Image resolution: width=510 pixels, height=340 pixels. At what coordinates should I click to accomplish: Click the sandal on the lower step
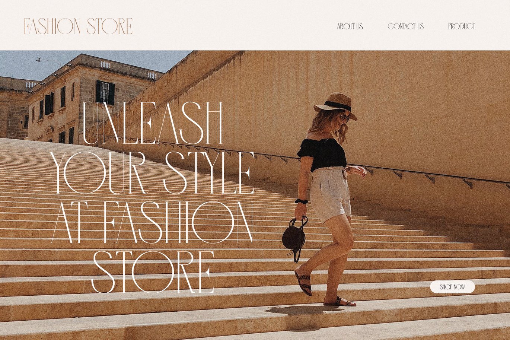click(340, 301)
